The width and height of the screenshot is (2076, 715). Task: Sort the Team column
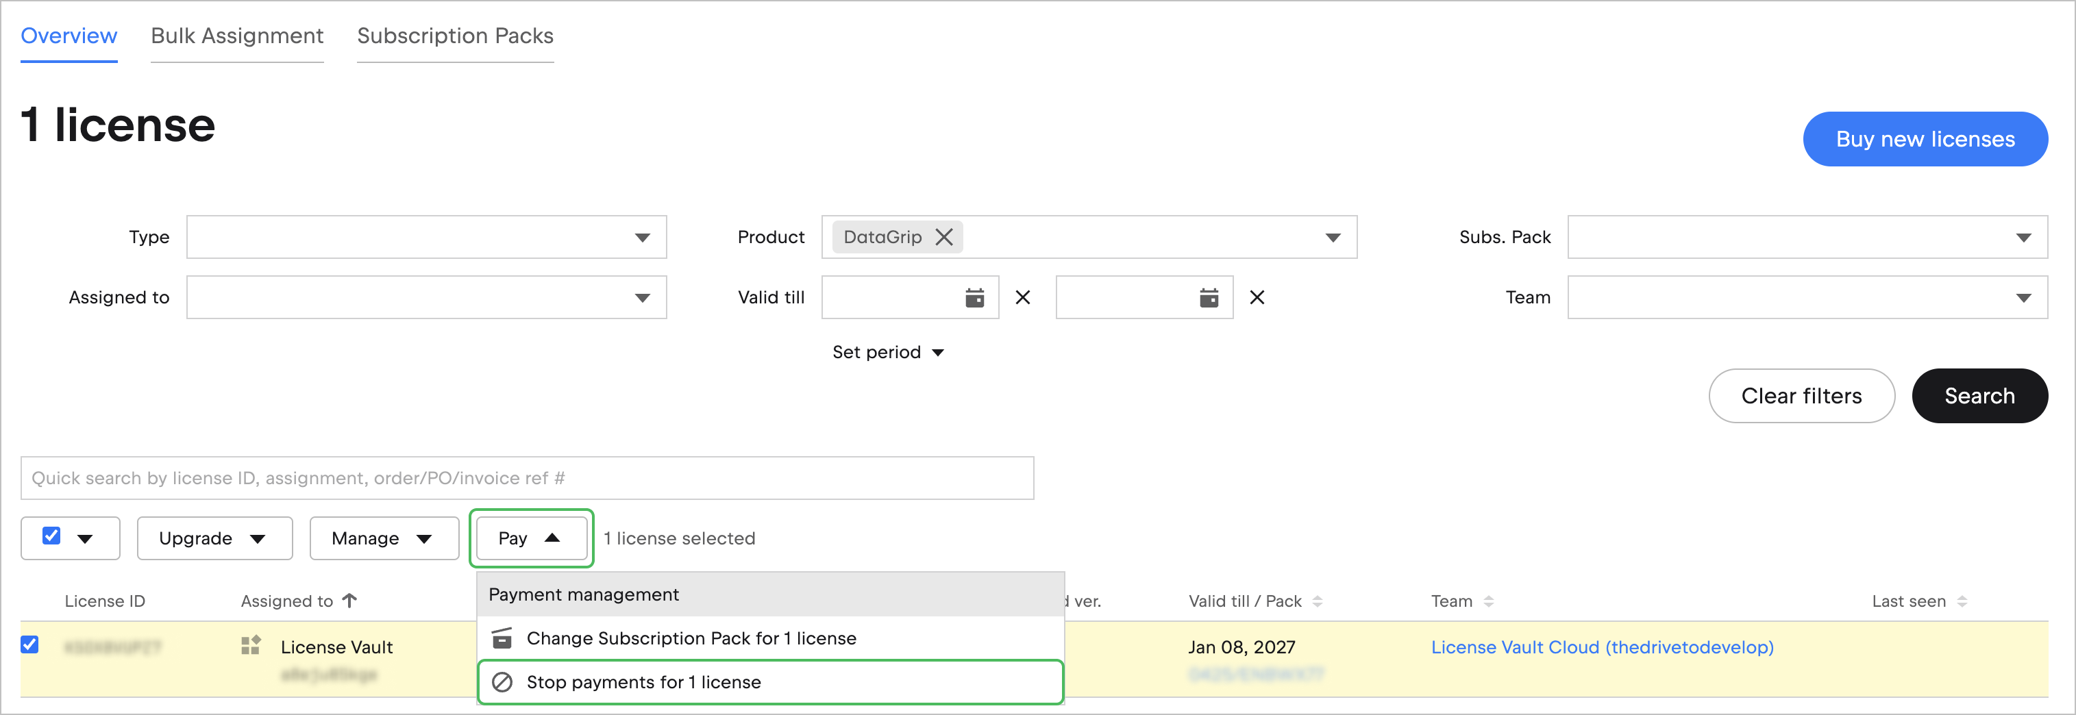pos(1487,601)
